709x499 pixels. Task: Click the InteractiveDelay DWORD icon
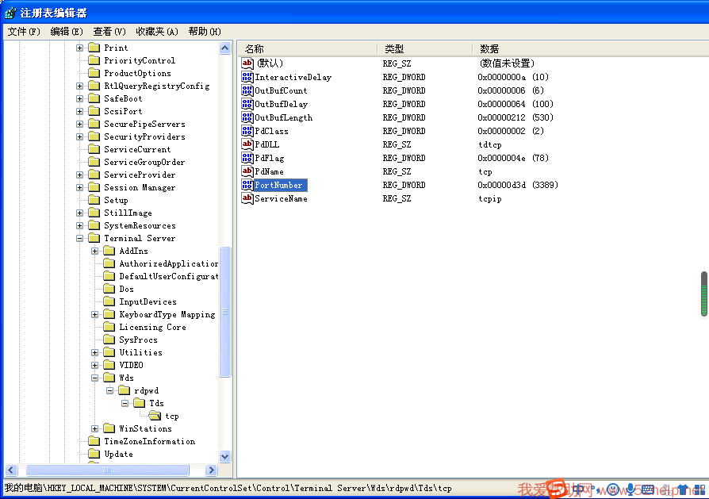click(x=247, y=77)
